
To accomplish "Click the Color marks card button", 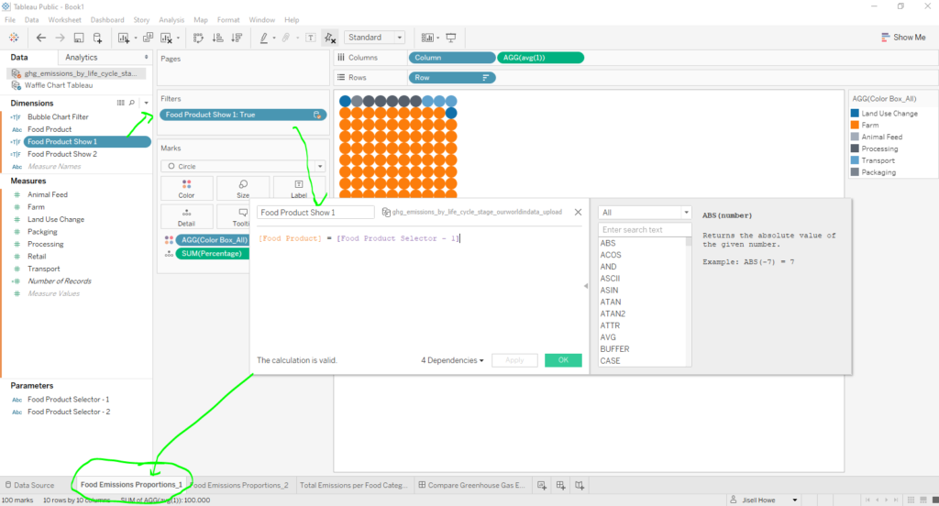I will click(186, 189).
